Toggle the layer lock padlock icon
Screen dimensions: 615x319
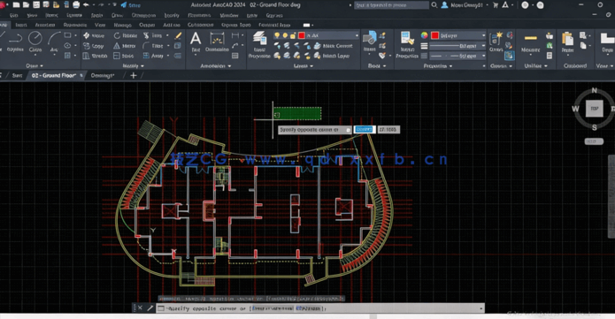[293, 35]
